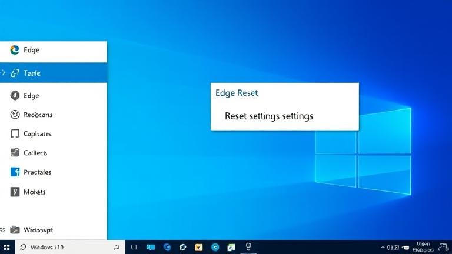Click the colorful Edge logo at the top
Screen dimensions: 452x254
tap(15, 50)
